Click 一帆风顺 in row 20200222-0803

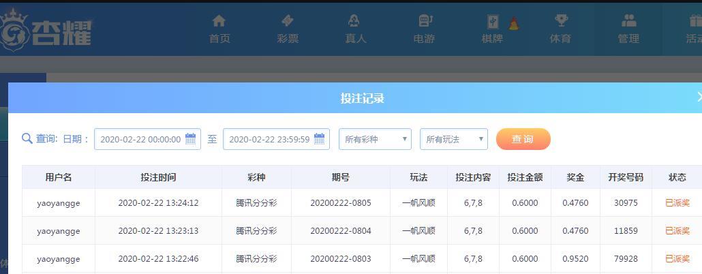pyautogui.click(x=418, y=259)
